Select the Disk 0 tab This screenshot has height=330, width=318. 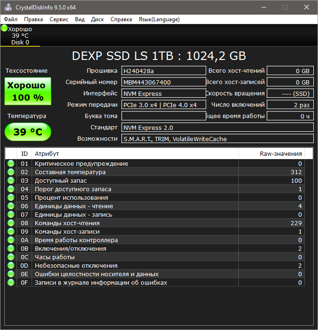pos(20,36)
